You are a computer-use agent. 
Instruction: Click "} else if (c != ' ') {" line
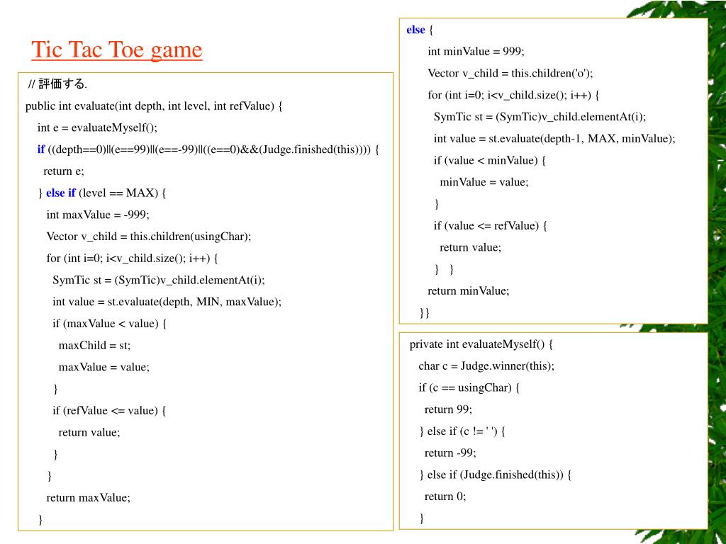(x=462, y=431)
